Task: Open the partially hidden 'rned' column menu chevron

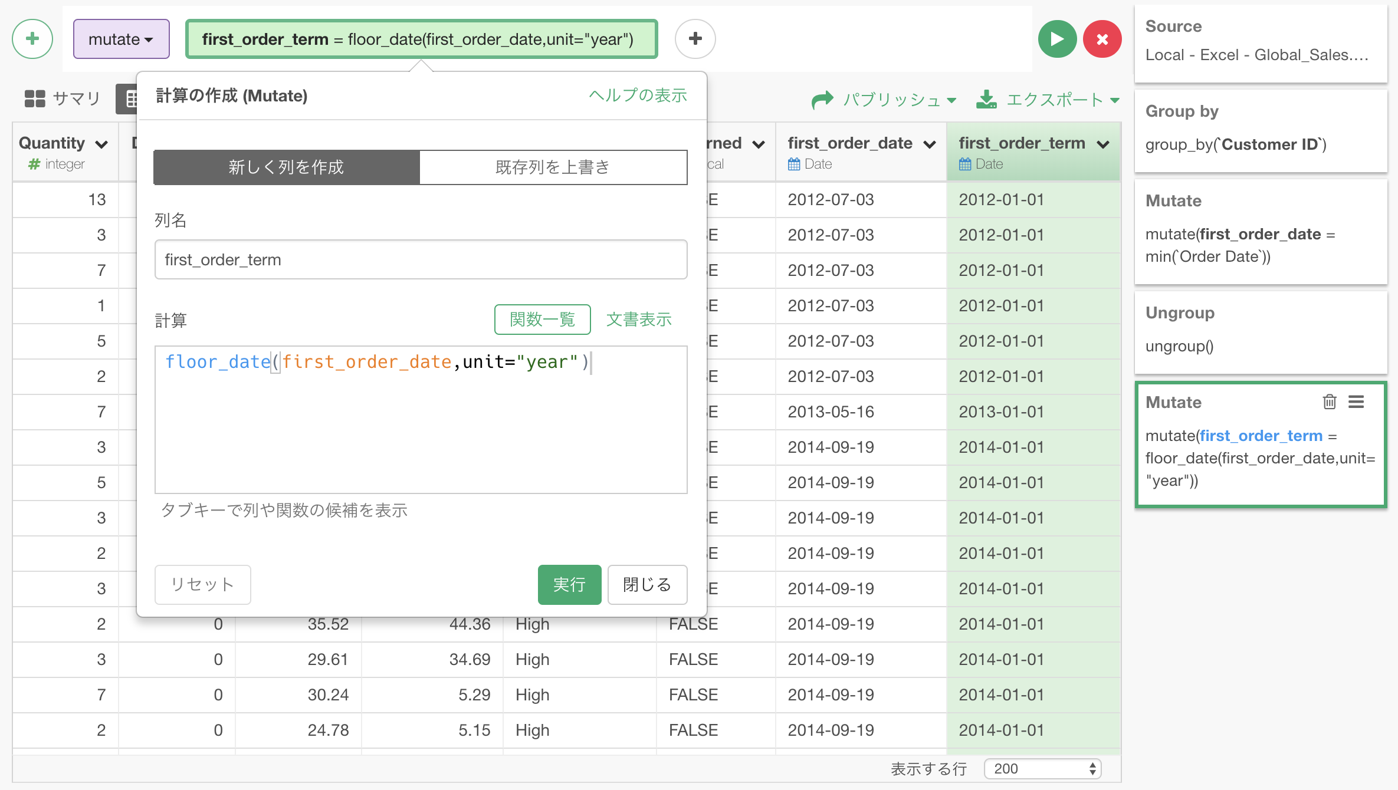Action: click(759, 144)
